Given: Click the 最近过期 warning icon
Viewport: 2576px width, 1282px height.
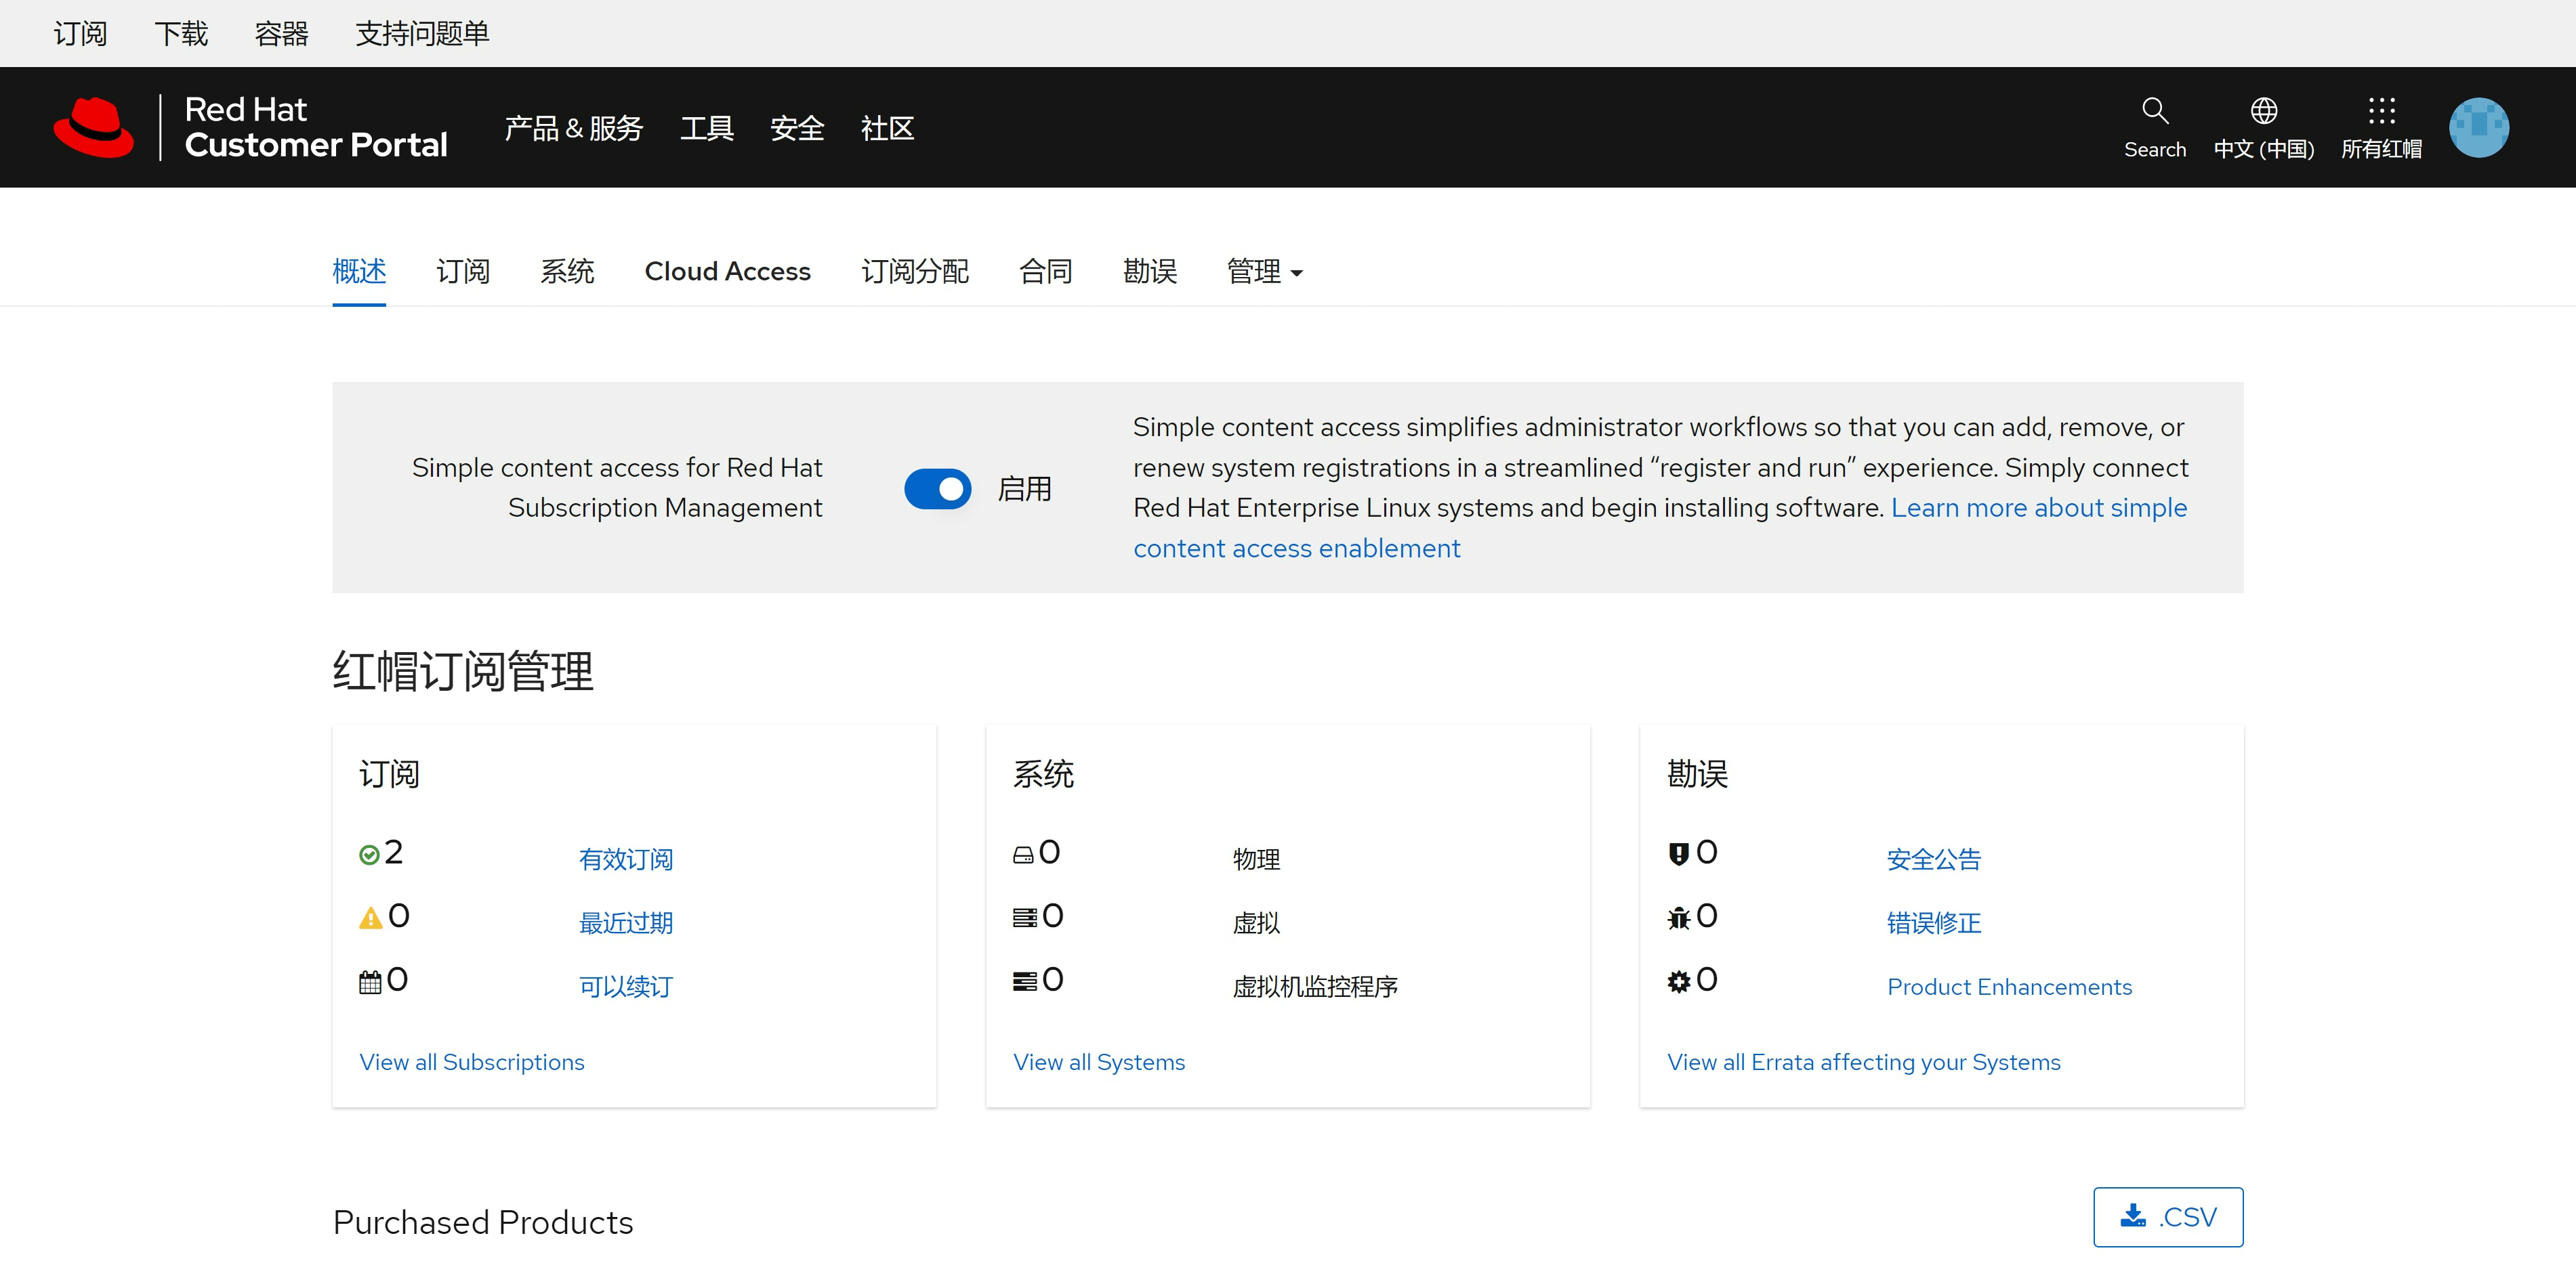Looking at the screenshot, I should pos(369,916).
